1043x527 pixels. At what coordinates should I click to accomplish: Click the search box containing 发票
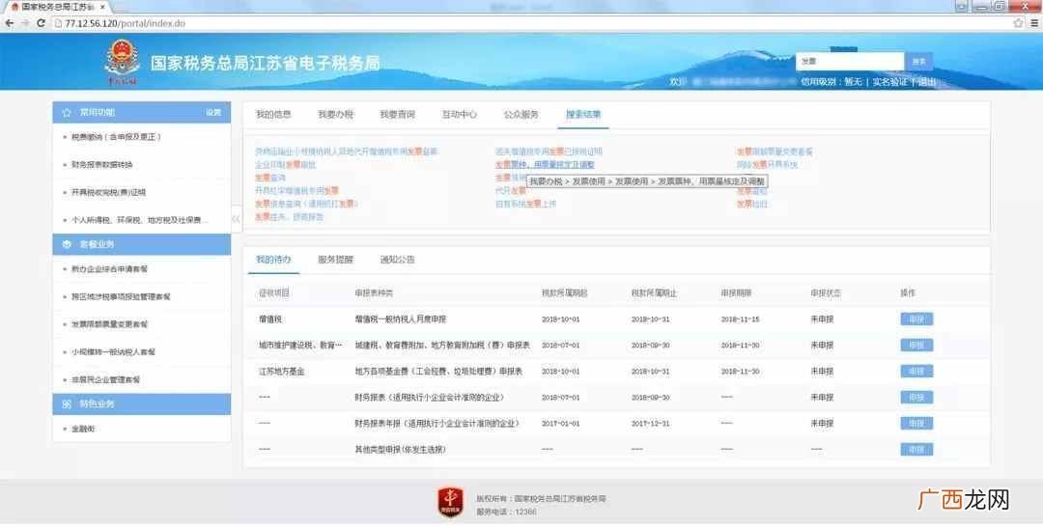click(x=850, y=61)
